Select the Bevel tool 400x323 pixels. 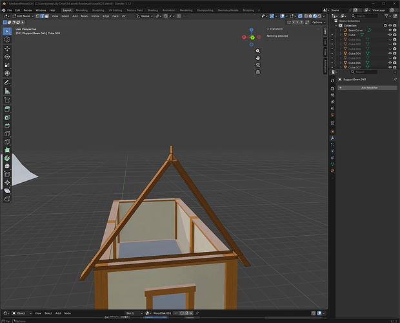click(x=7, y=125)
